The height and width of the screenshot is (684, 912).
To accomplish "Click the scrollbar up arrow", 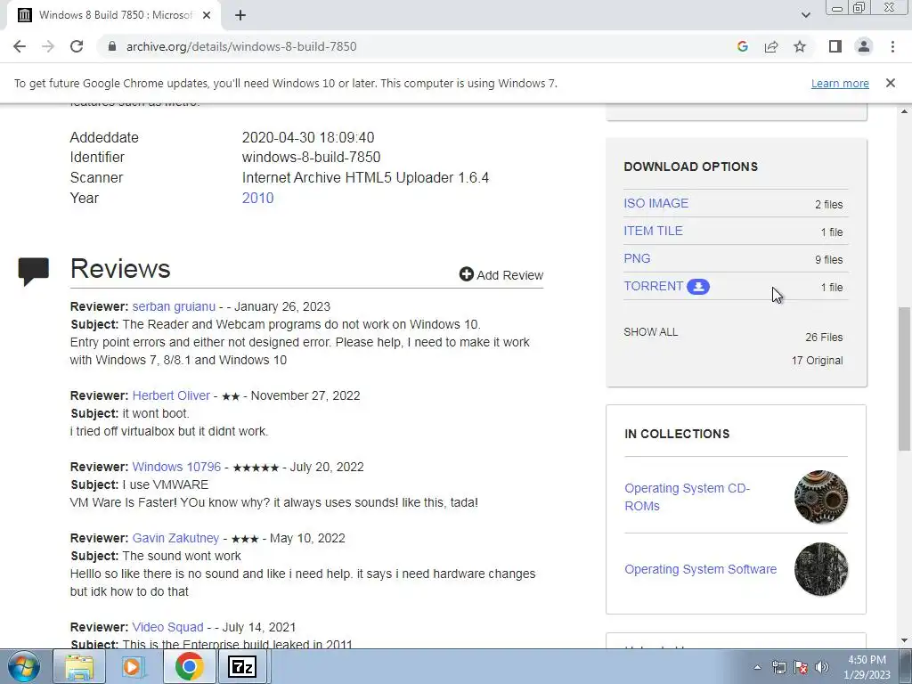I will 904,111.
